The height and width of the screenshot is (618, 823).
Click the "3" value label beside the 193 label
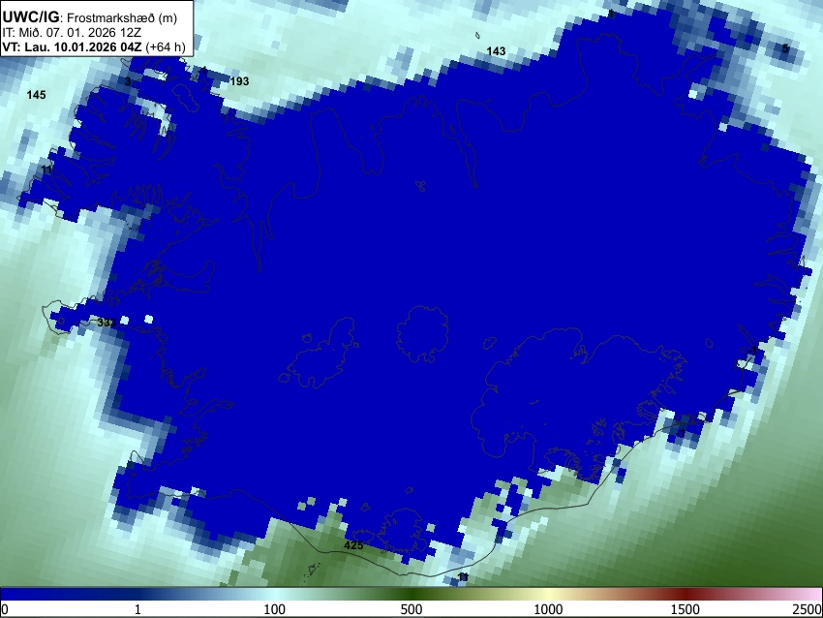point(128,81)
